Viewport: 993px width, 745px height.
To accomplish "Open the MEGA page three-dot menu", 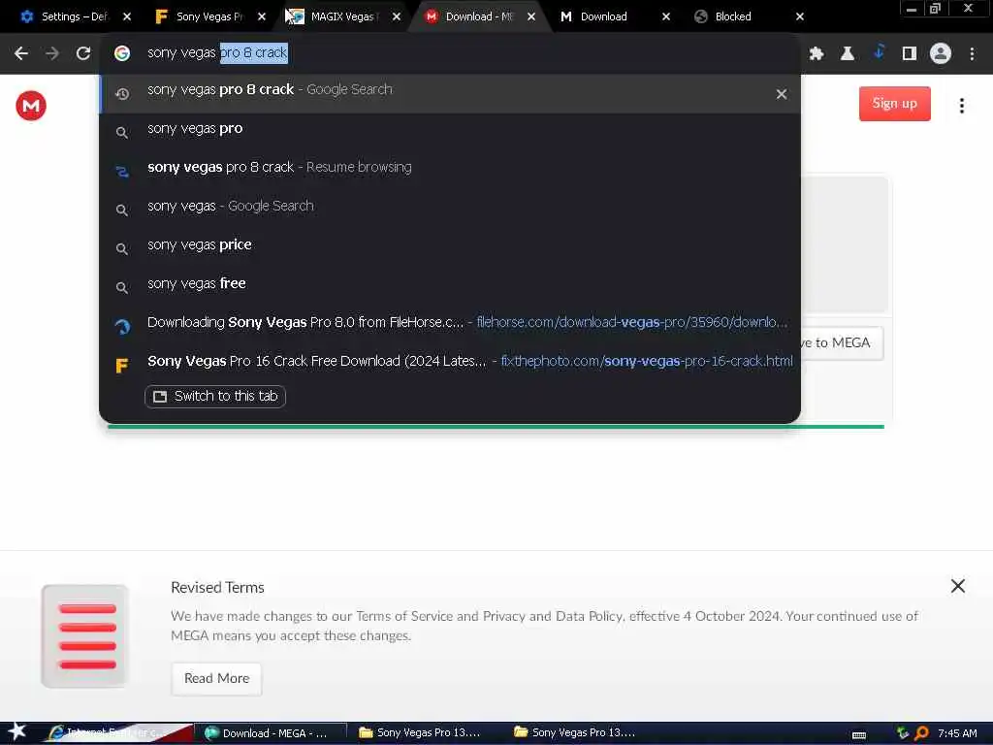I will (961, 106).
